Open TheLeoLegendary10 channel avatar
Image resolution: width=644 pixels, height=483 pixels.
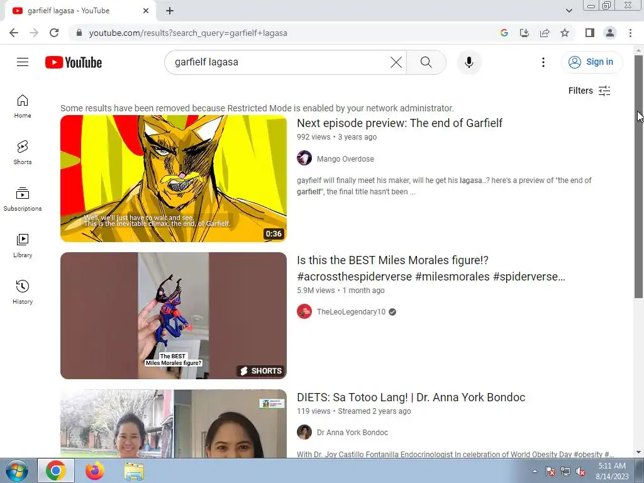click(304, 312)
